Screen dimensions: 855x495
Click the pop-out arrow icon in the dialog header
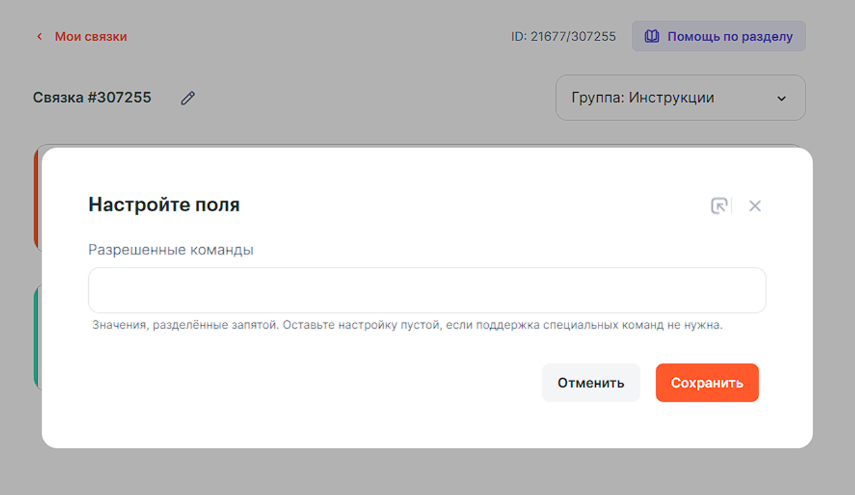click(x=719, y=206)
